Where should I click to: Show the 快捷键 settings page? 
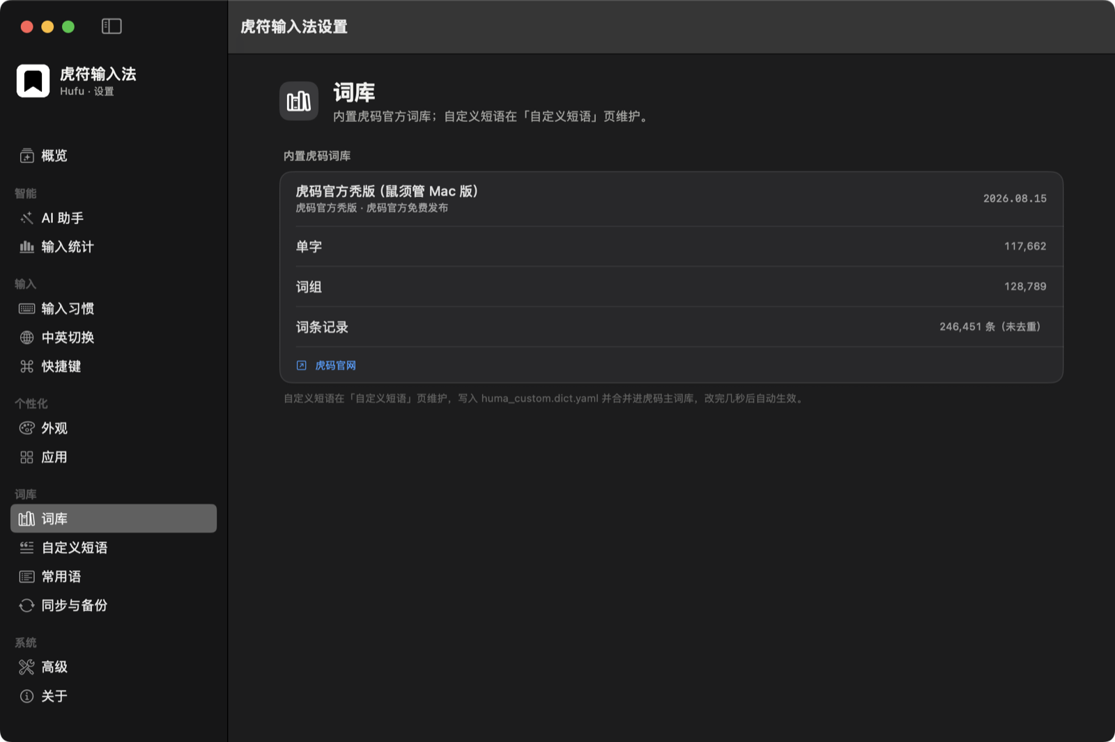(114, 366)
